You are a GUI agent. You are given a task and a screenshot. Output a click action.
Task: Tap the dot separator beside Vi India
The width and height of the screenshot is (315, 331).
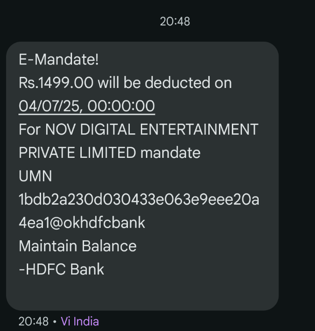click(x=55, y=321)
